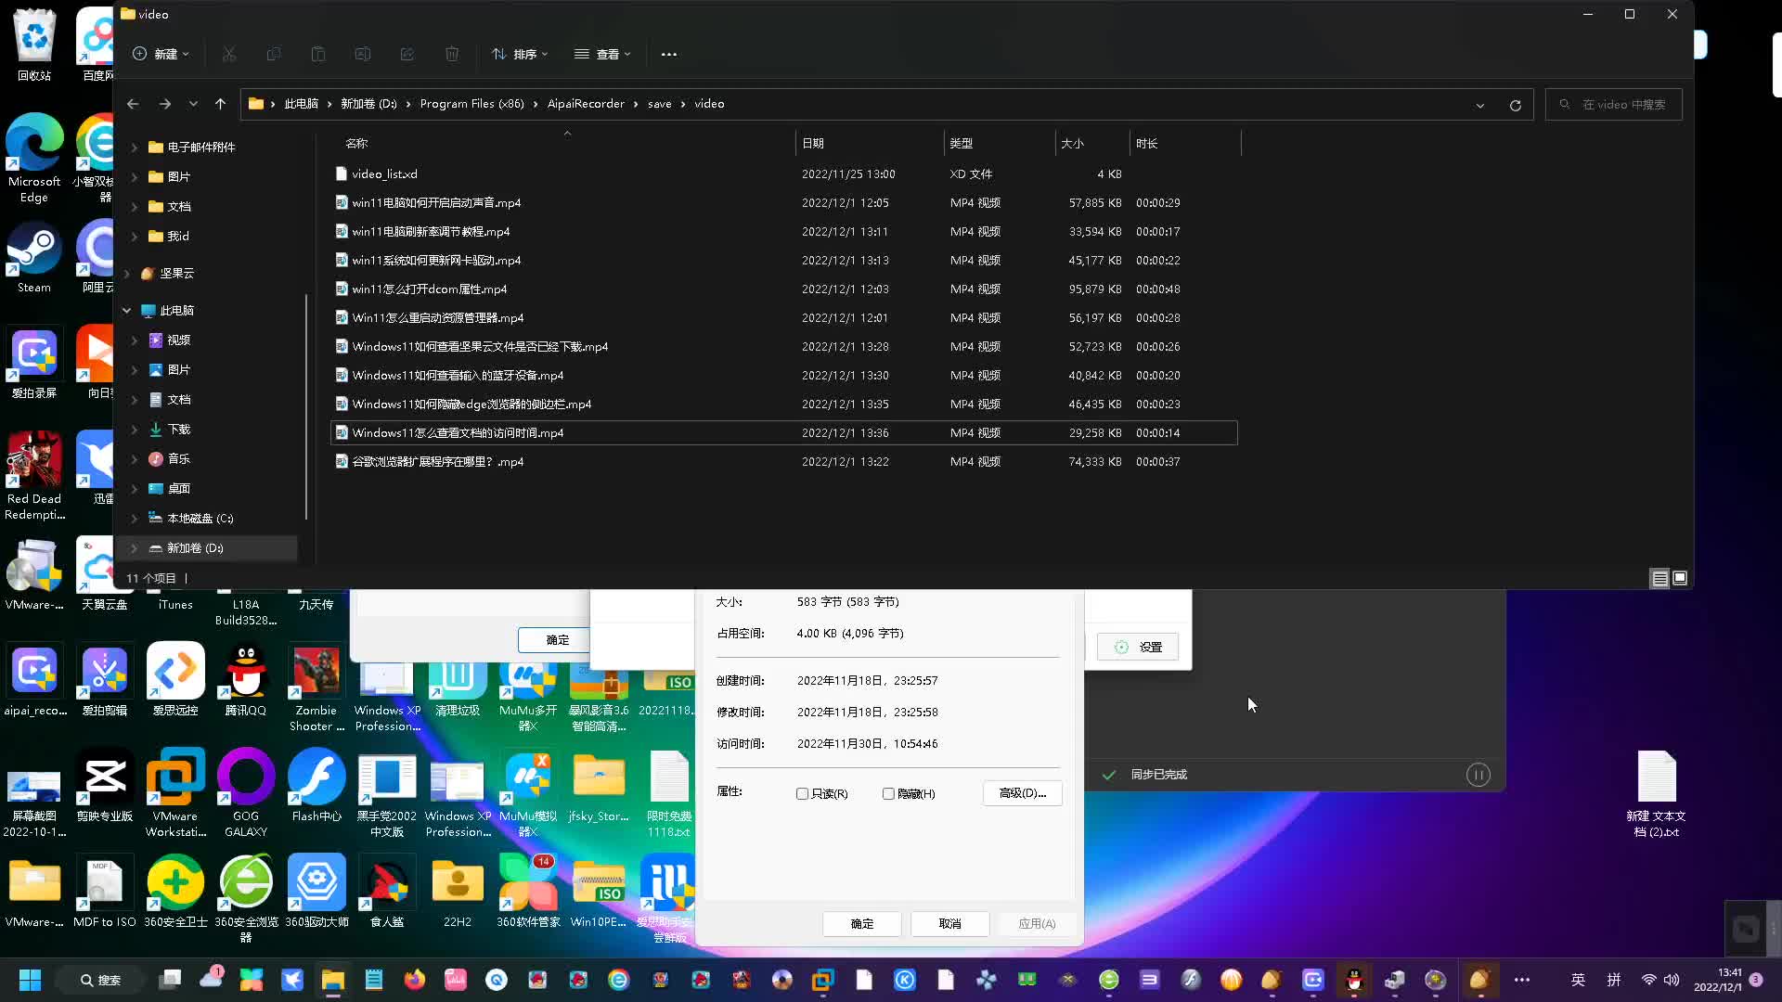1782x1002 pixels.
Task: Click the 高级(D)... button in Properties
Action: (1022, 793)
